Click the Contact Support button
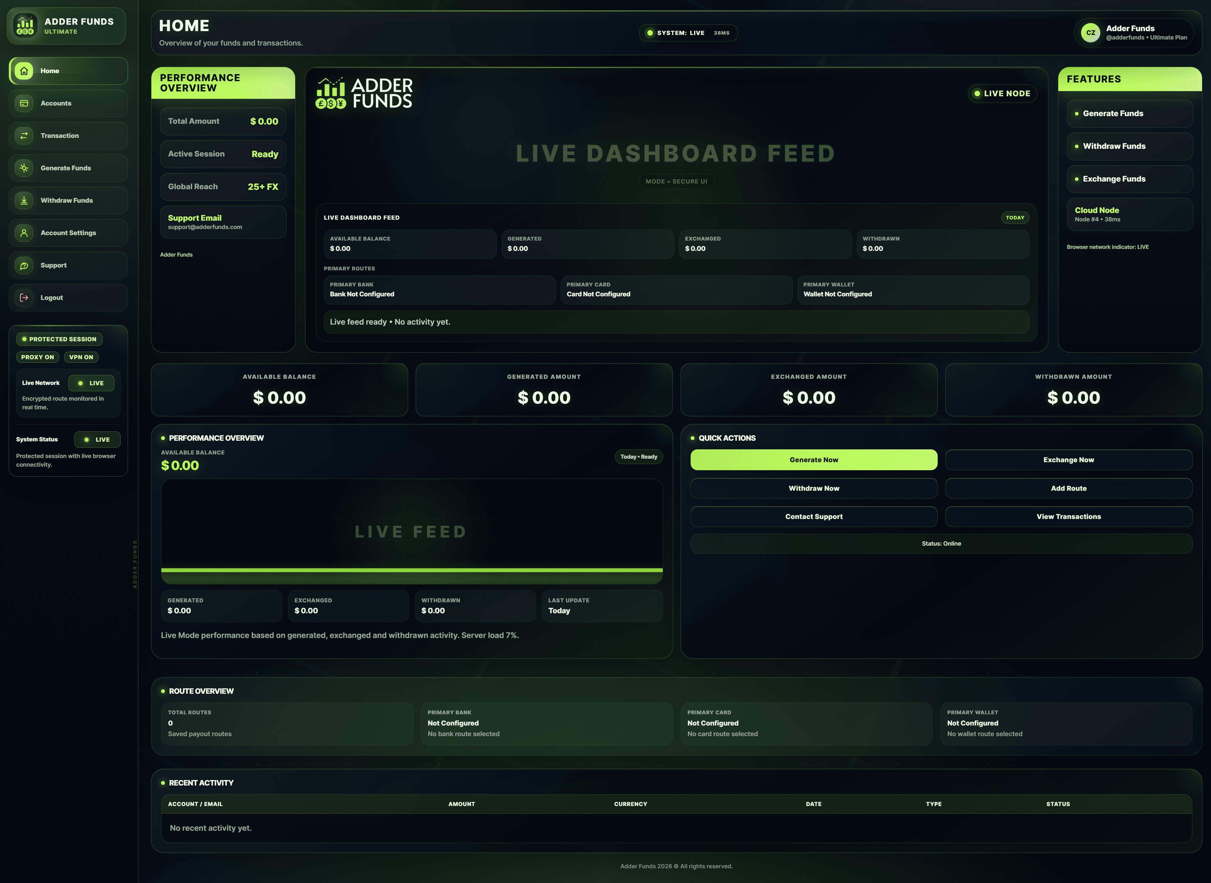Screen dimensions: 1211x883 (x=814, y=516)
